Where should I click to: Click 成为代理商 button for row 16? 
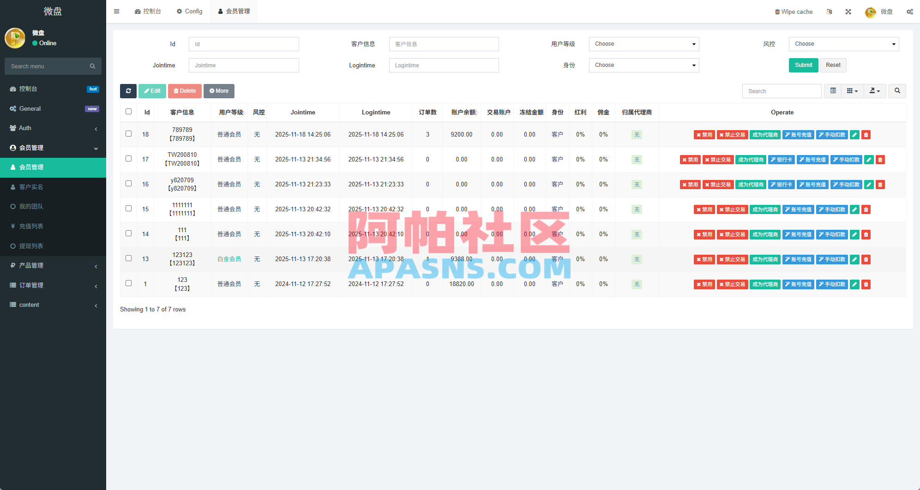point(751,185)
